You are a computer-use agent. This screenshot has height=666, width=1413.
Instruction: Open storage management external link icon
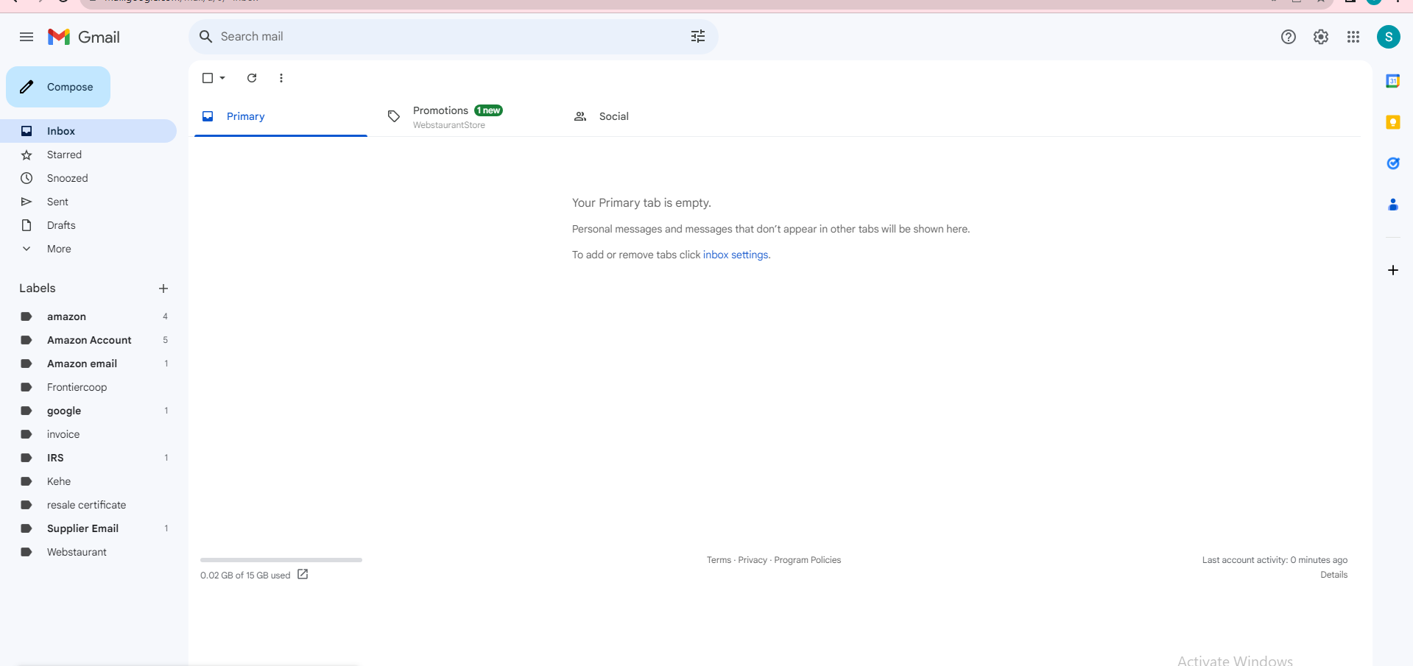303,575
